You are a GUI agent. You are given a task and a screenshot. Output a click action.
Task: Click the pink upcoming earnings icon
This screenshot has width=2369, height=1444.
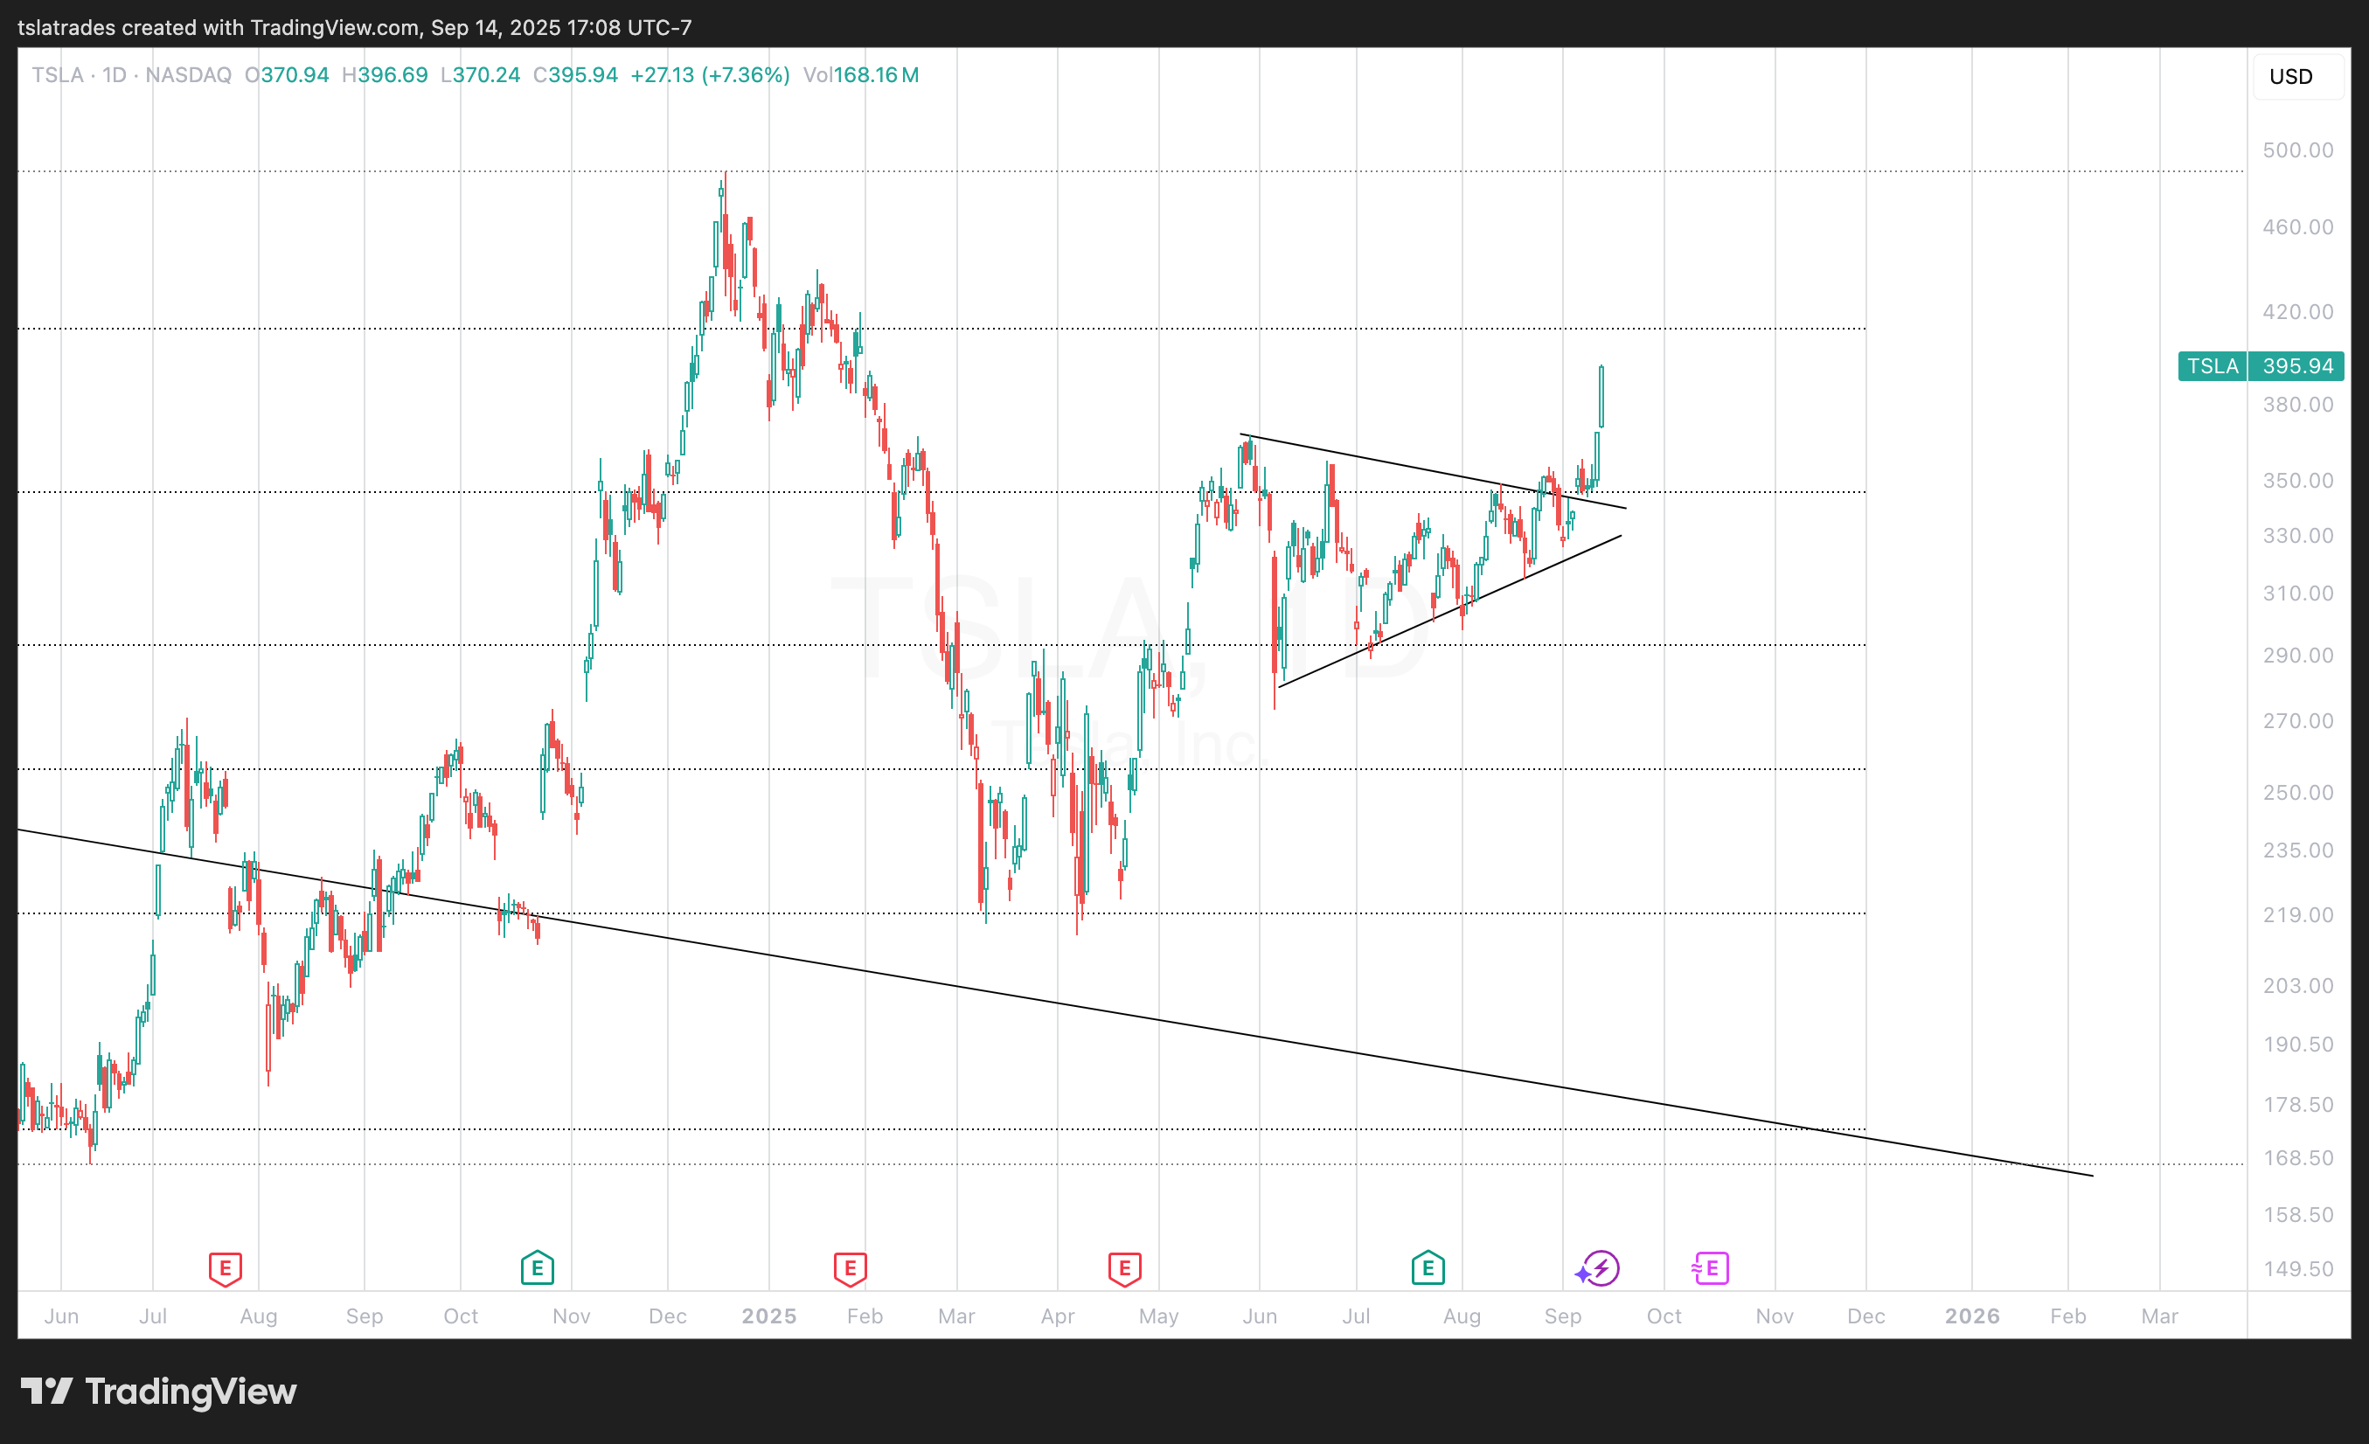1711,1268
